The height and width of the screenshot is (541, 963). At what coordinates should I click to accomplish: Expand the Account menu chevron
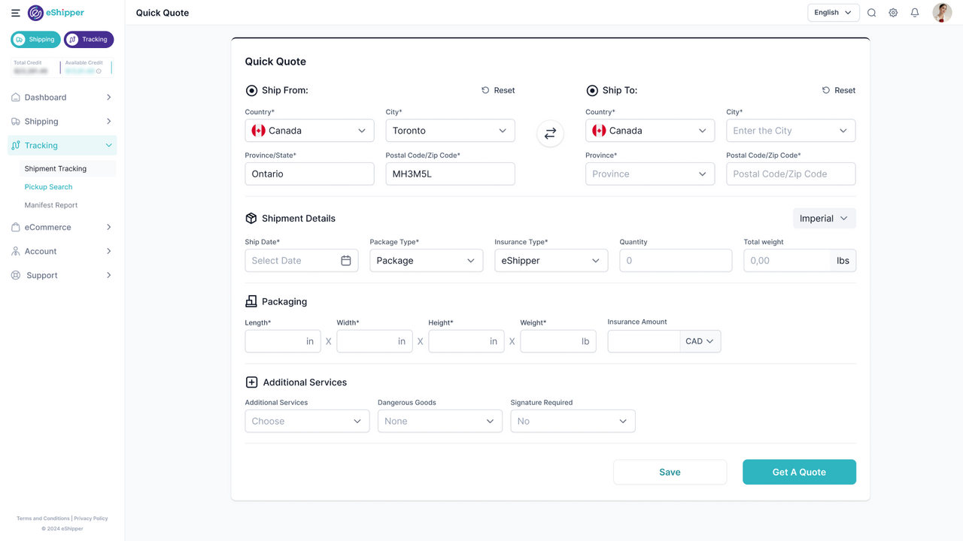108,251
